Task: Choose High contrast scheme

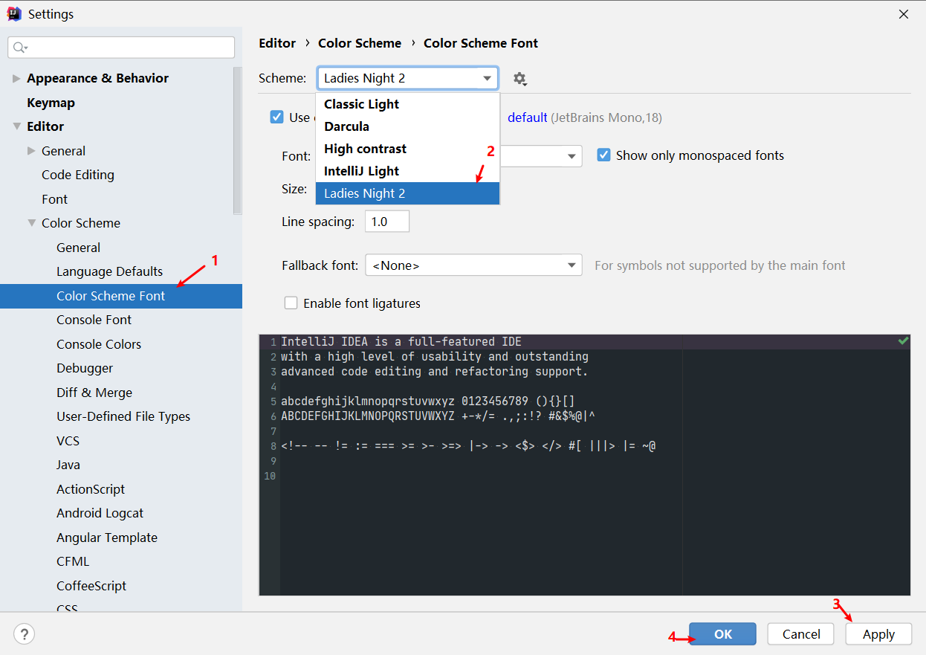Action: (x=407, y=149)
